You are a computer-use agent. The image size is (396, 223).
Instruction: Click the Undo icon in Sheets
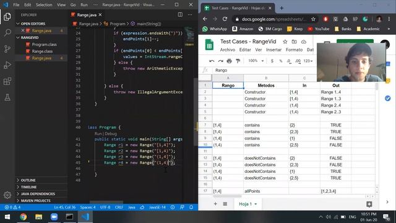click(x=212, y=61)
